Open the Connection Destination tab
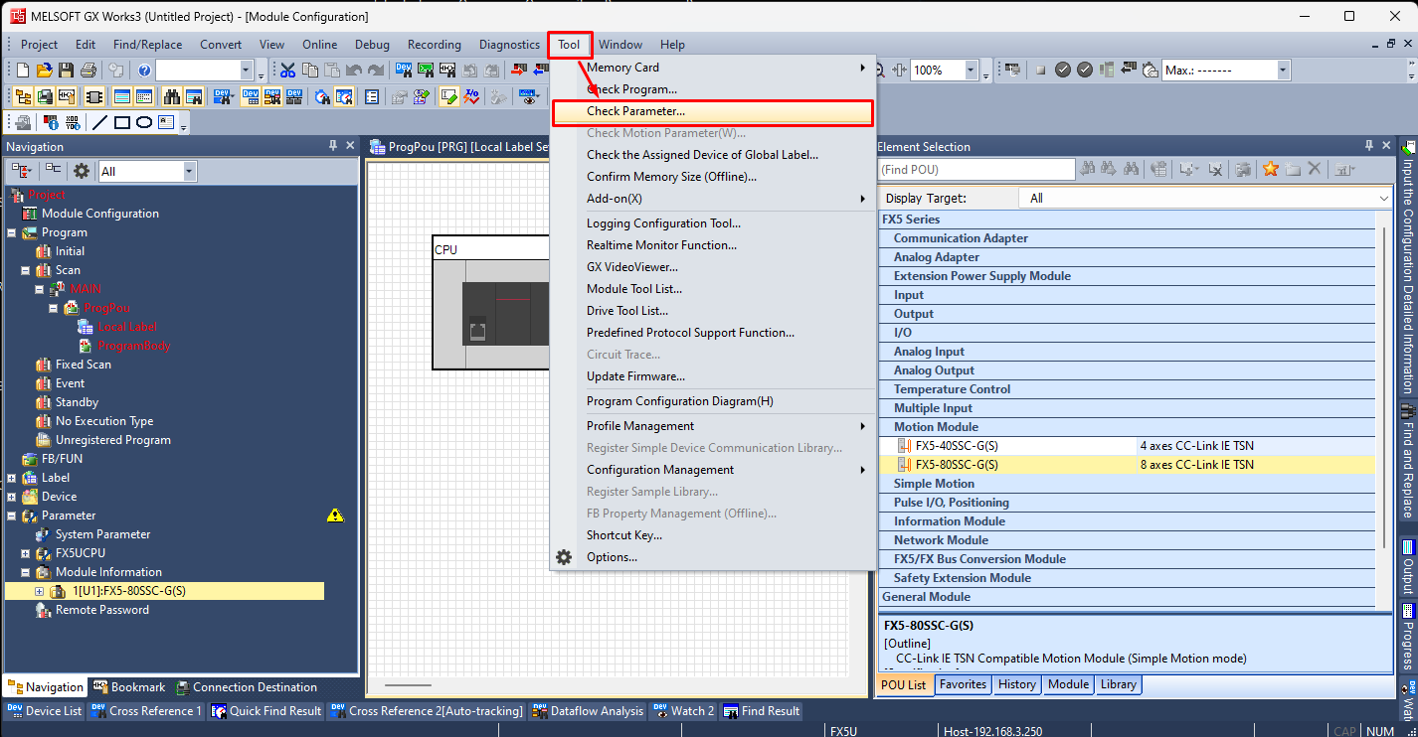 click(246, 687)
